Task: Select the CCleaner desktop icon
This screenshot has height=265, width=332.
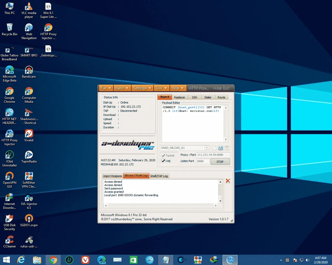Action: (x=10, y=242)
